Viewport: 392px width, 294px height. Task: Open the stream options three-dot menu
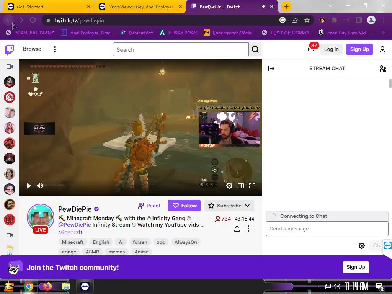click(x=248, y=229)
